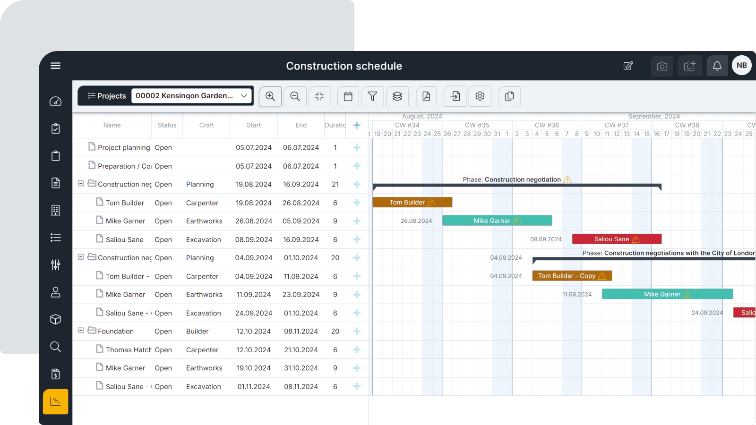The image size is (756, 425).
Task: Export the schedule as PDF
Action: click(426, 96)
